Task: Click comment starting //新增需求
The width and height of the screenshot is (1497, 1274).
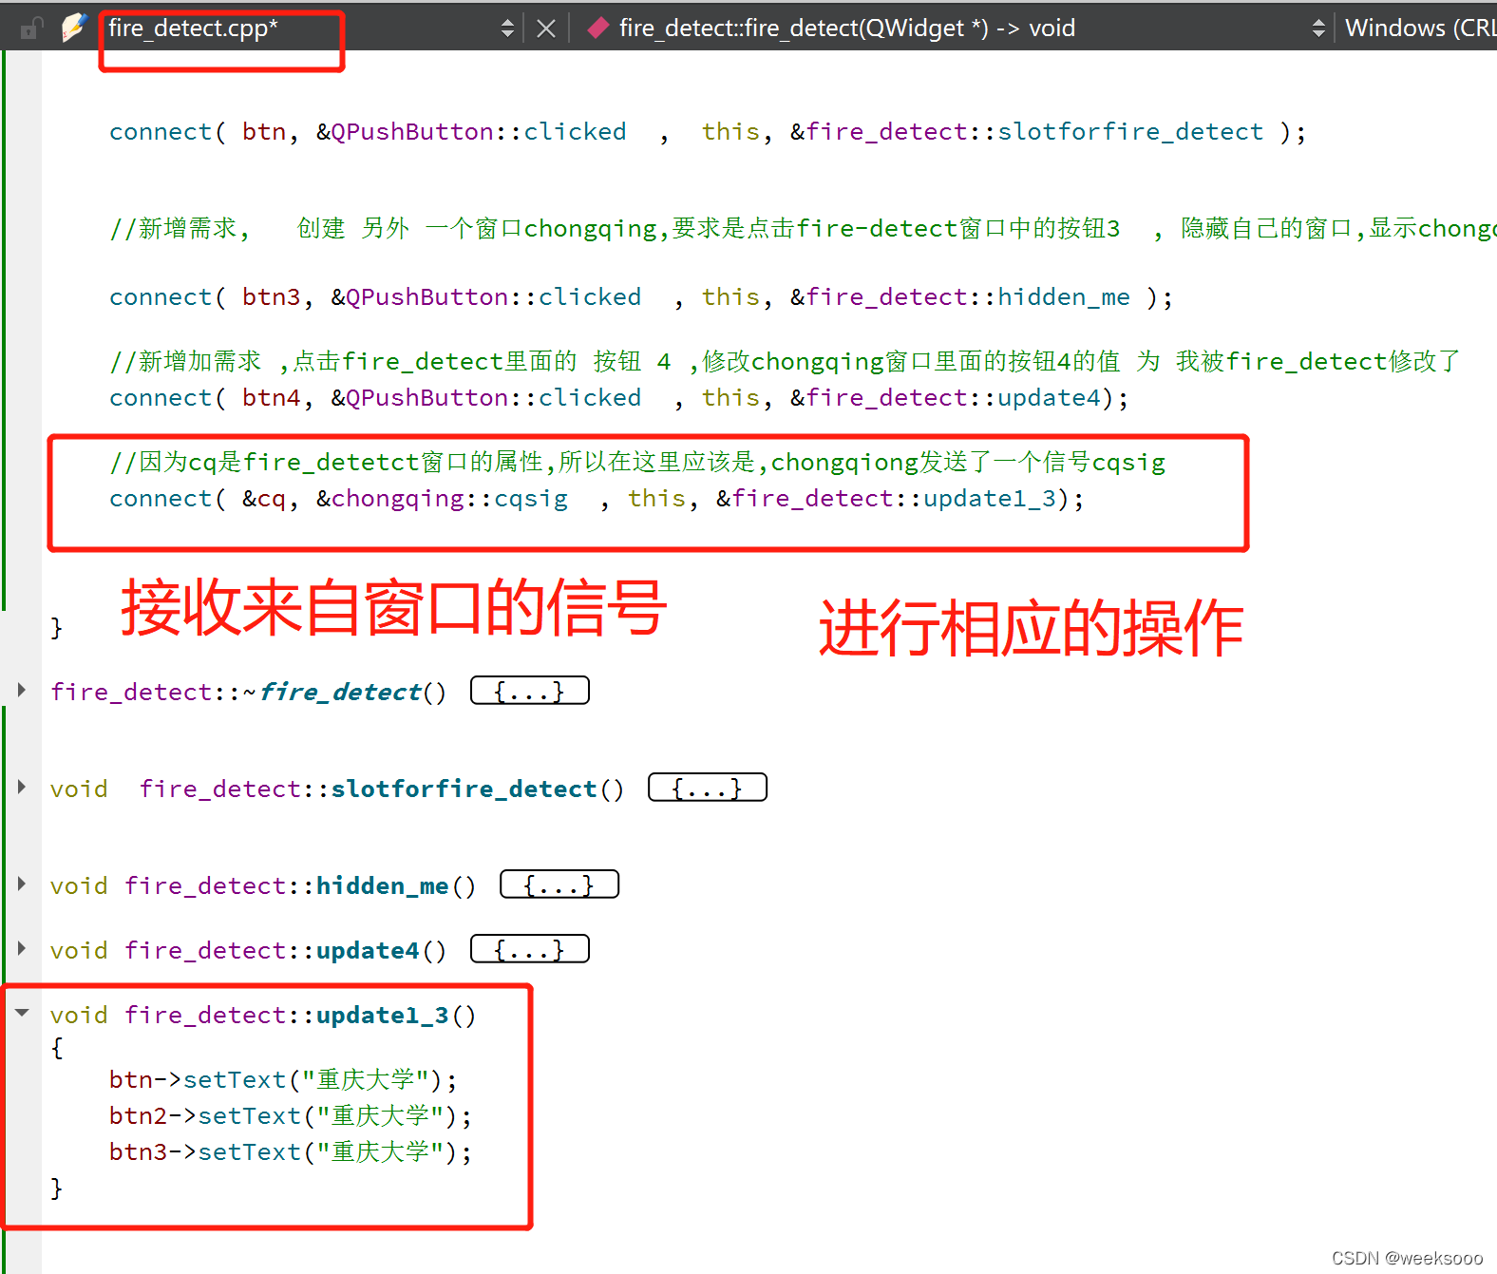Action: [x=803, y=229]
